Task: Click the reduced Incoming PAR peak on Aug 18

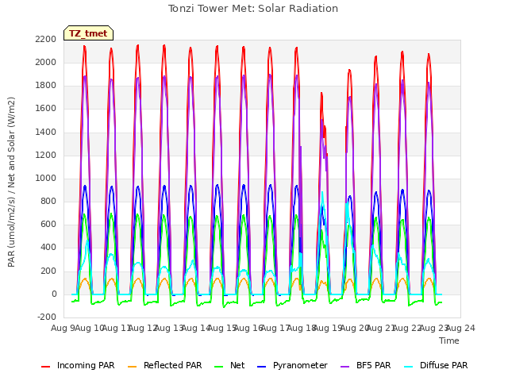Action: point(321,94)
